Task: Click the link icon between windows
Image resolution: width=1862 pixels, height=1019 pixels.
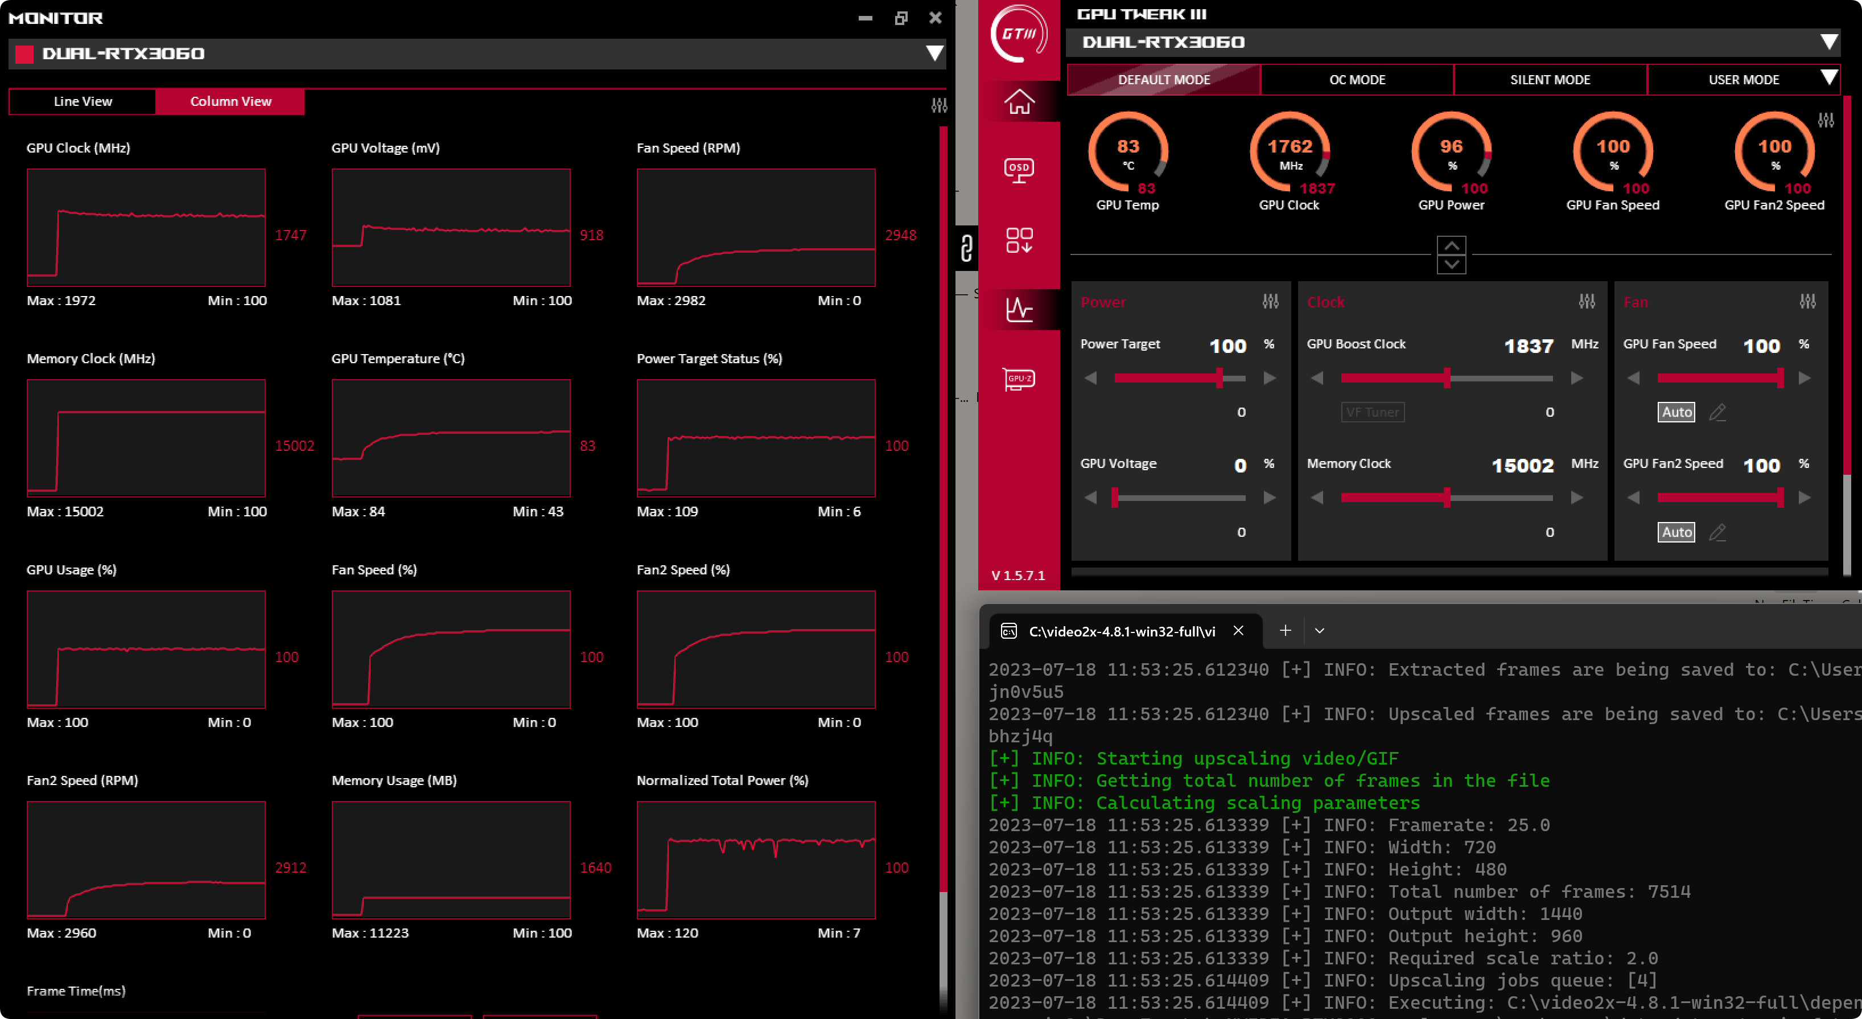Action: tap(966, 248)
